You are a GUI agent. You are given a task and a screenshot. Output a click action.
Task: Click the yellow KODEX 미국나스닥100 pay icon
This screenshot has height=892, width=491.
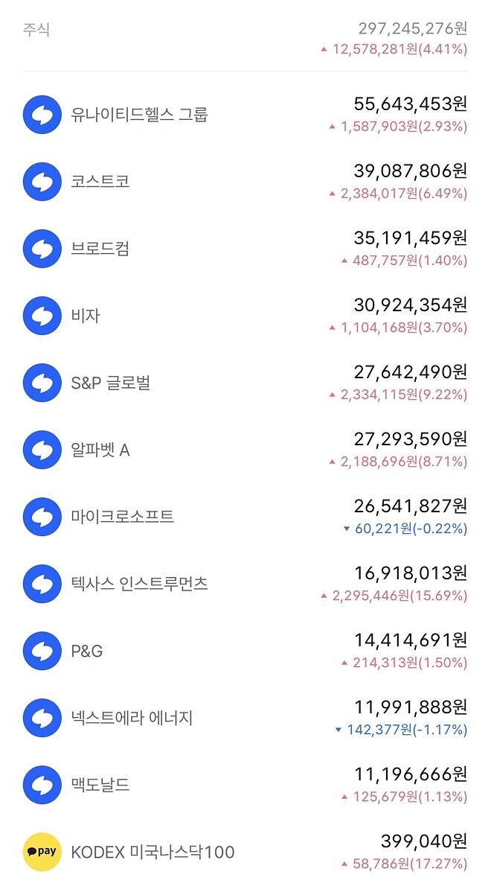[42, 852]
